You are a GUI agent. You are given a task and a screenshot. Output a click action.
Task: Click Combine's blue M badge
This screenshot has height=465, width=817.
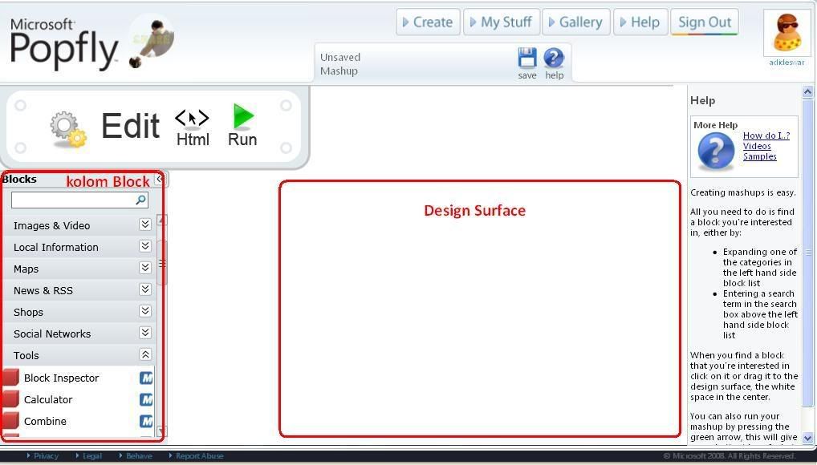click(x=146, y=421)
